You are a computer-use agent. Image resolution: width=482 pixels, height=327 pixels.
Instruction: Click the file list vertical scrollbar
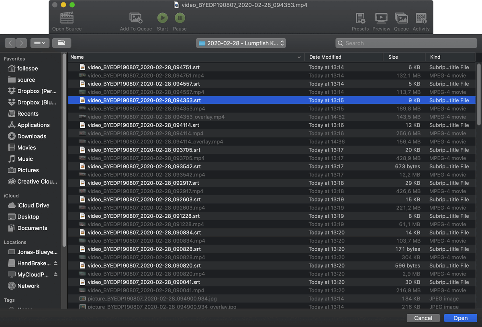click(x=478, y=94)
